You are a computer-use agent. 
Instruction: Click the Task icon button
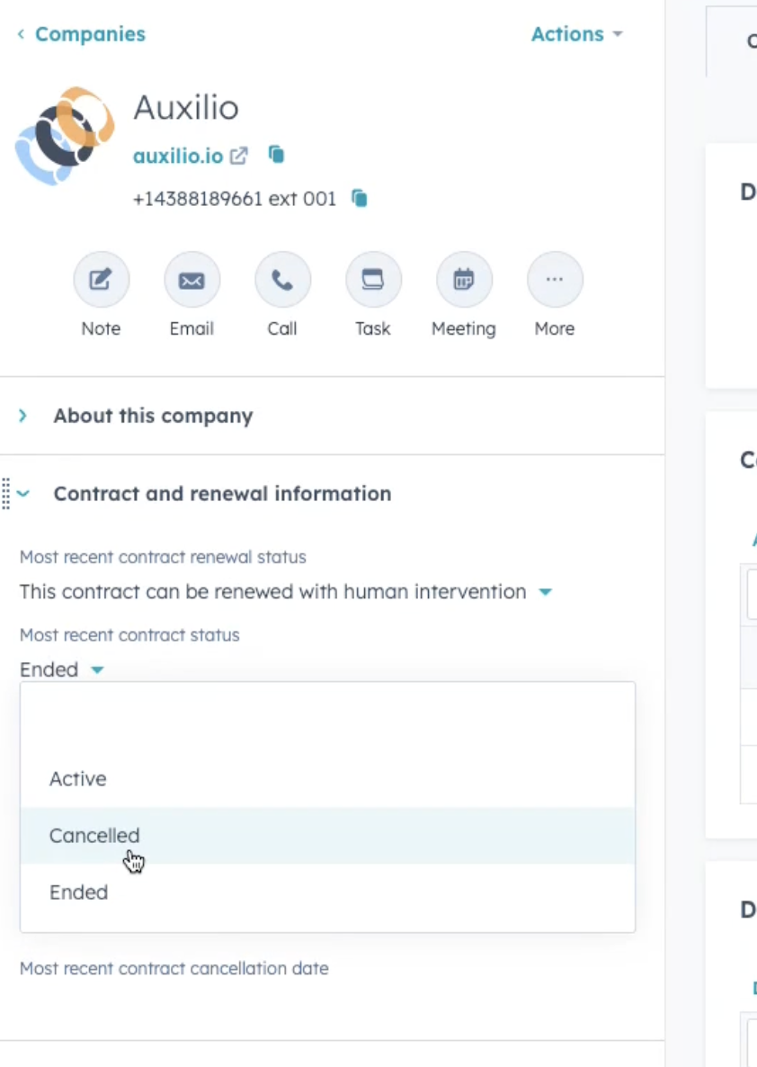pyautogui.click(x=373, y=280)
